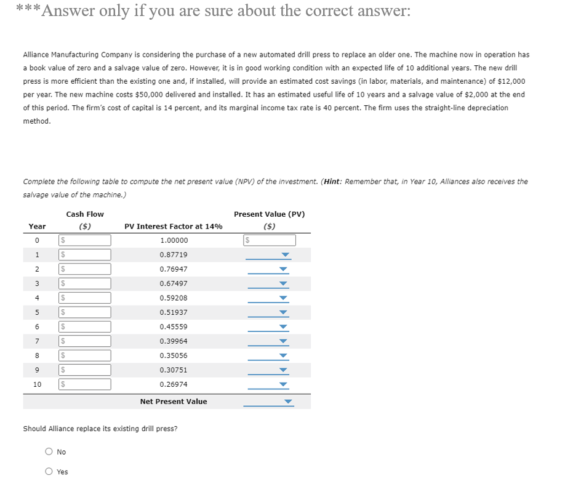Click the Year 0 Present Value input box
Image resolution: width=573 pixels, height=486 pixels.
[x=269, y=240]
